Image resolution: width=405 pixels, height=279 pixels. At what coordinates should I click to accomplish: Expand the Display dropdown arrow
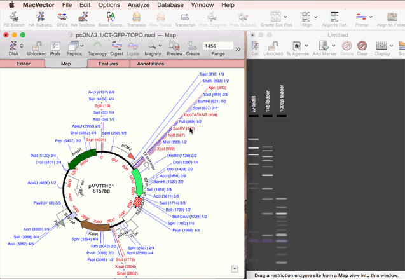391,46
